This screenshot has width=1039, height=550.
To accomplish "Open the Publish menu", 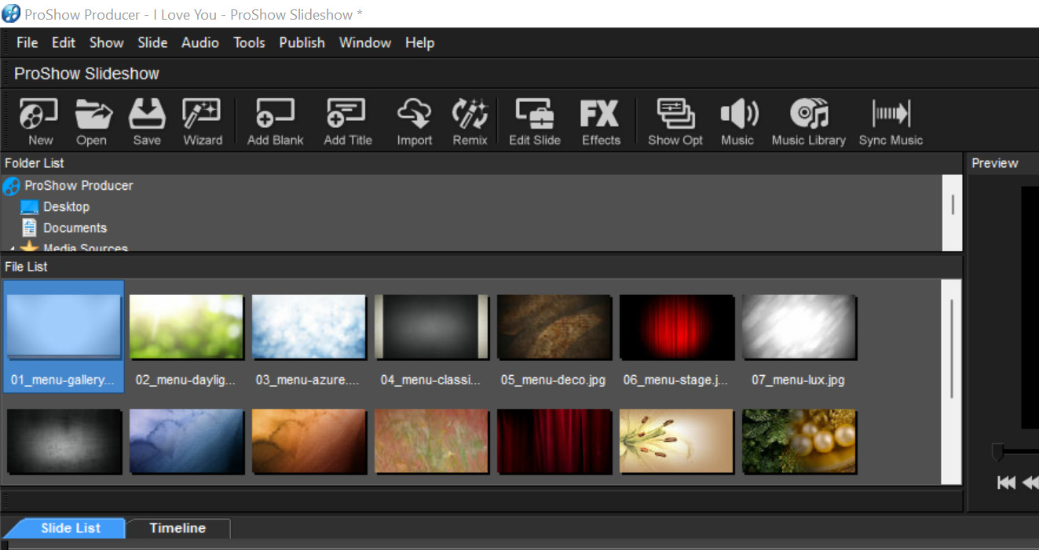I will pyautogui.click(x=302, y=42).
